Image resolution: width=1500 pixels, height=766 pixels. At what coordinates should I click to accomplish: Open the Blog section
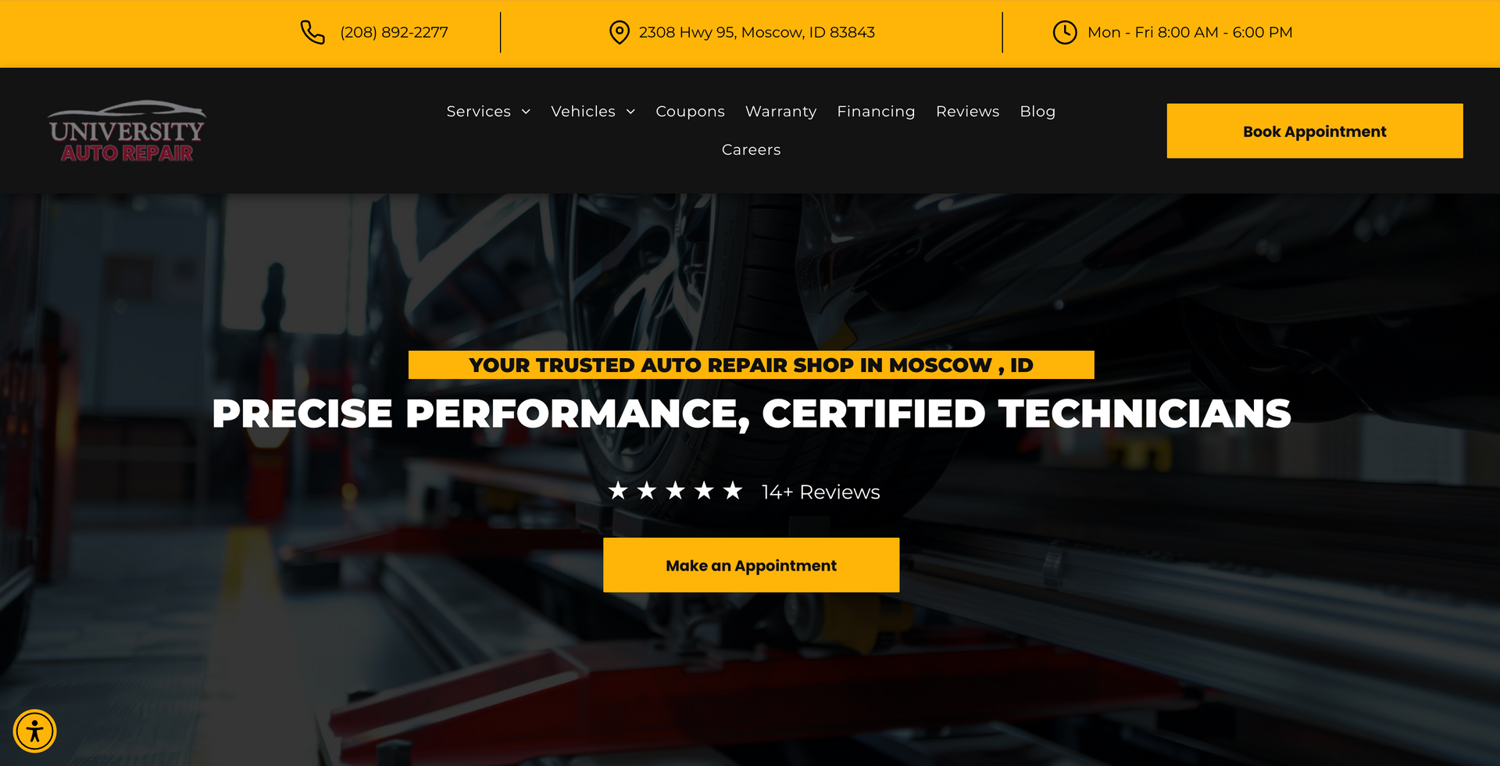(x=1037, y=111)
